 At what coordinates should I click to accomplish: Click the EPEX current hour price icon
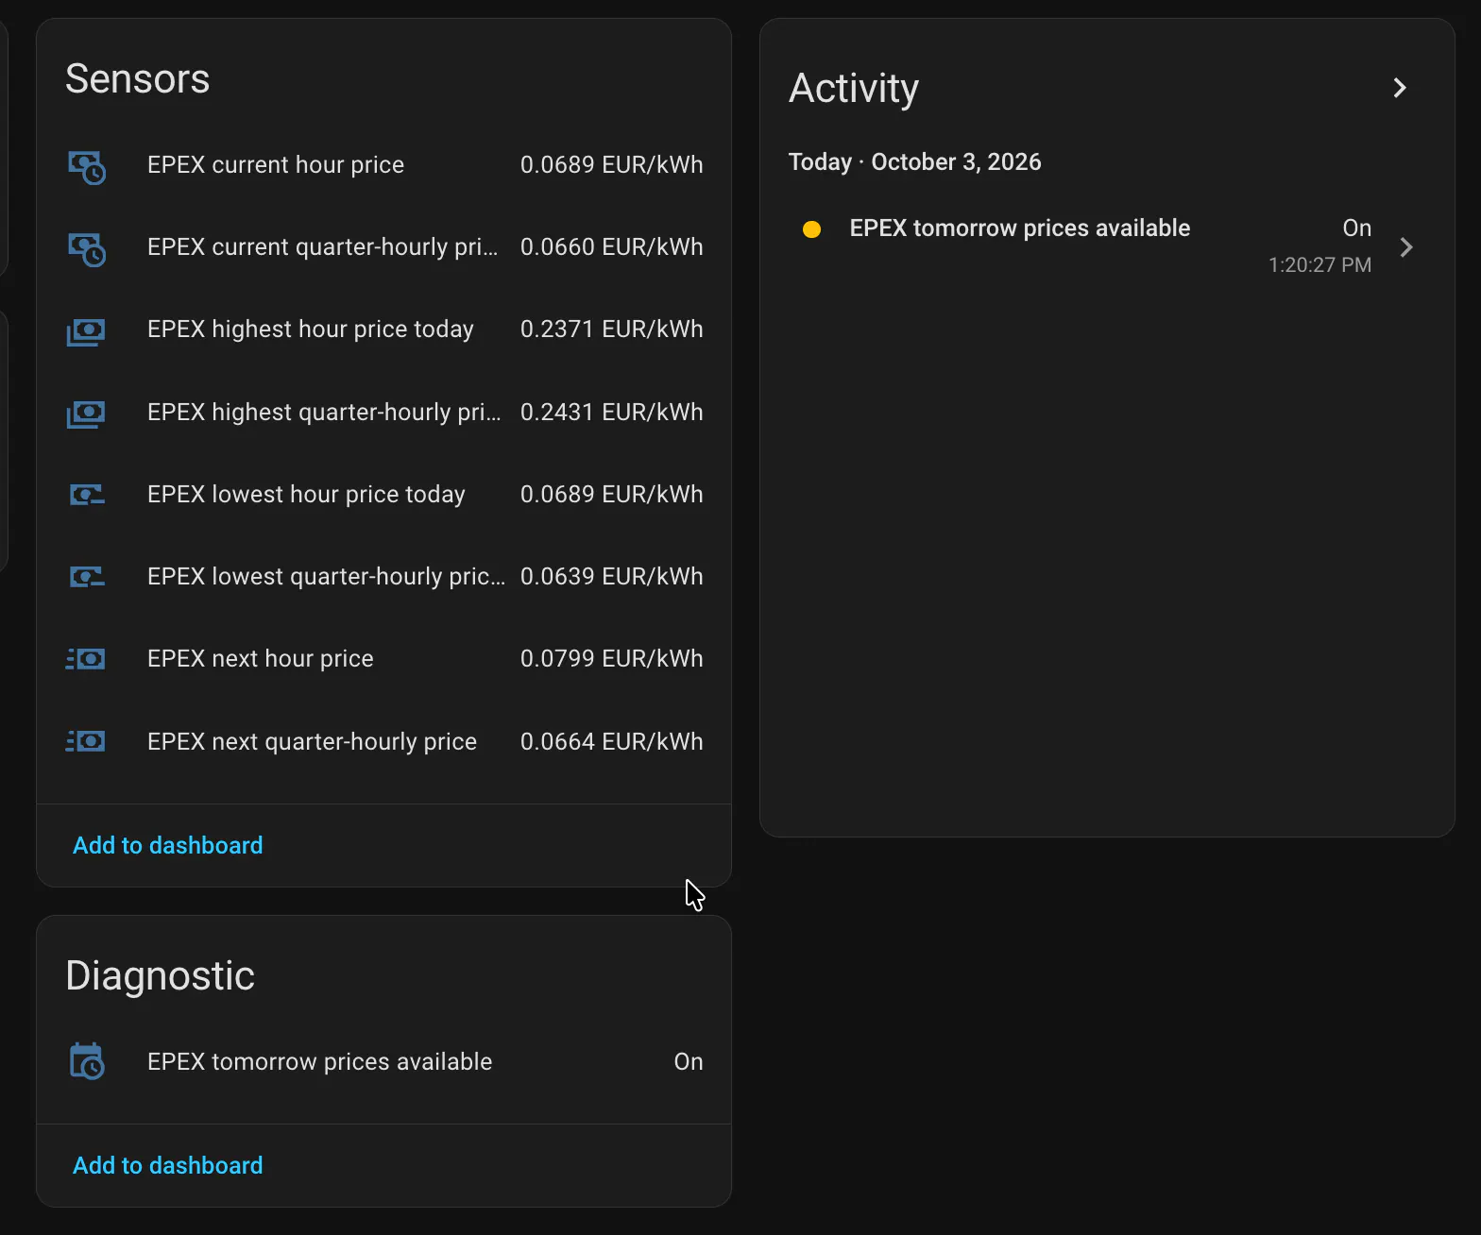(x=87, y=167)
